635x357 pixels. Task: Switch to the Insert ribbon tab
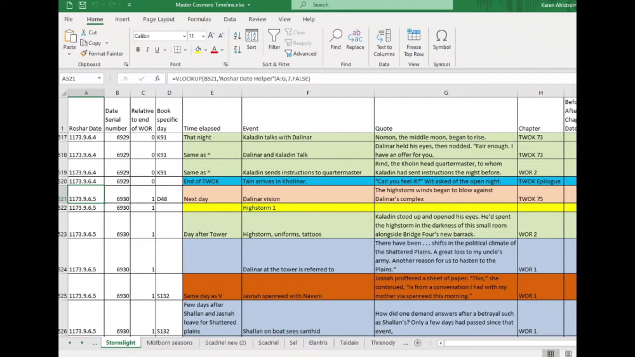click(x=122, y=19)
